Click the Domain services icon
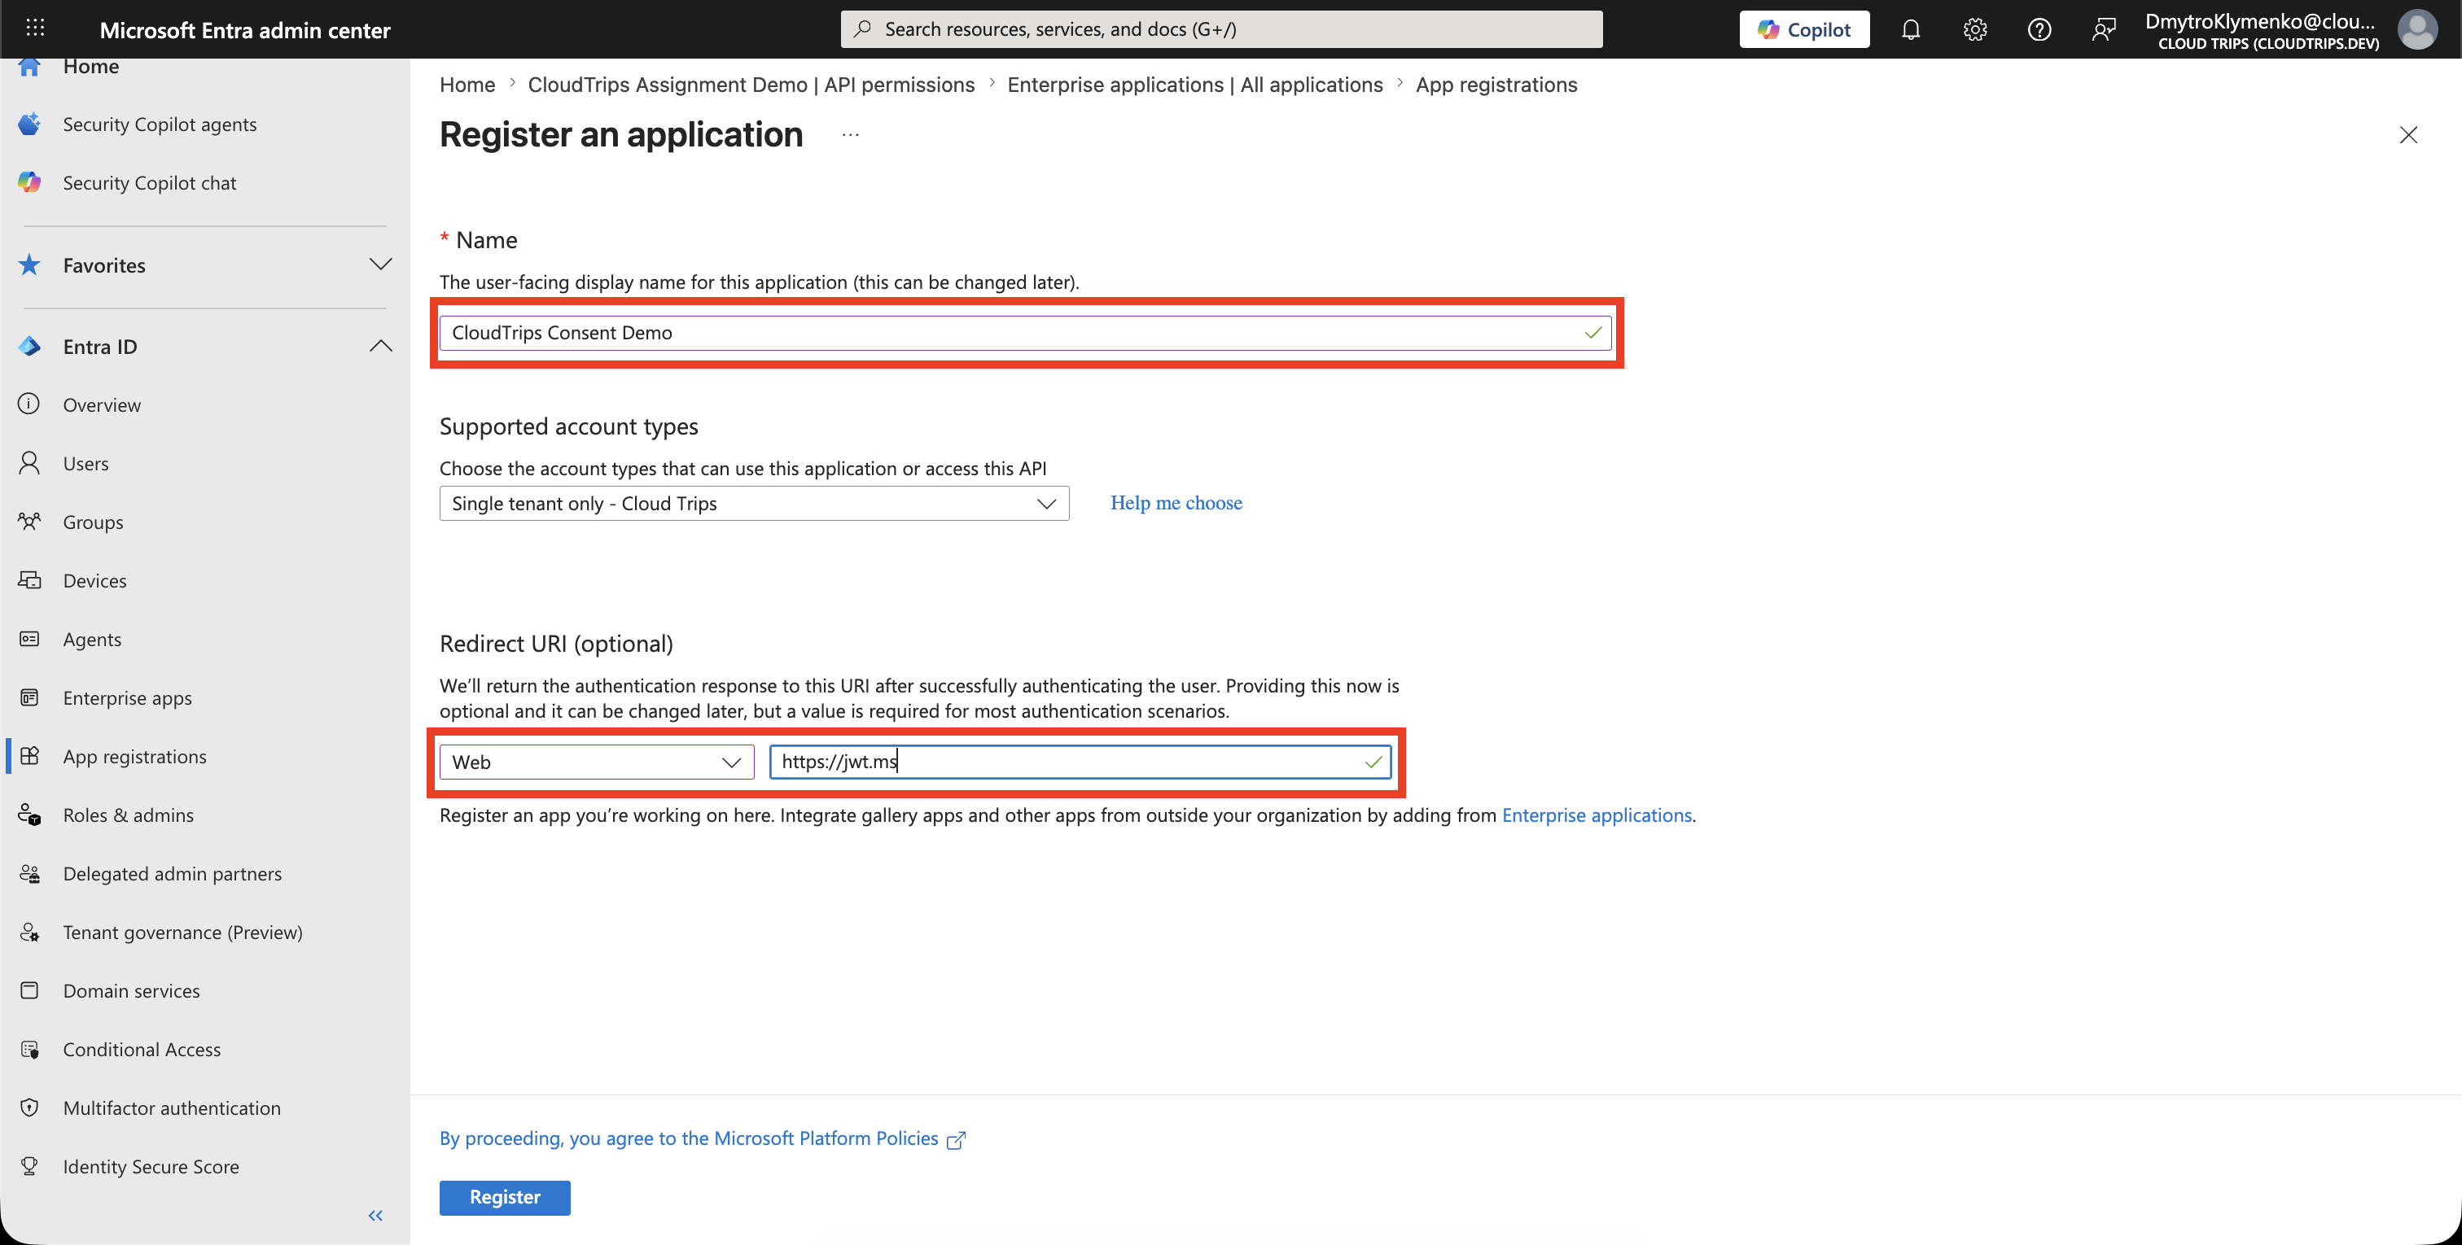Screen dimensions: 2462x1245 (29, 989)
